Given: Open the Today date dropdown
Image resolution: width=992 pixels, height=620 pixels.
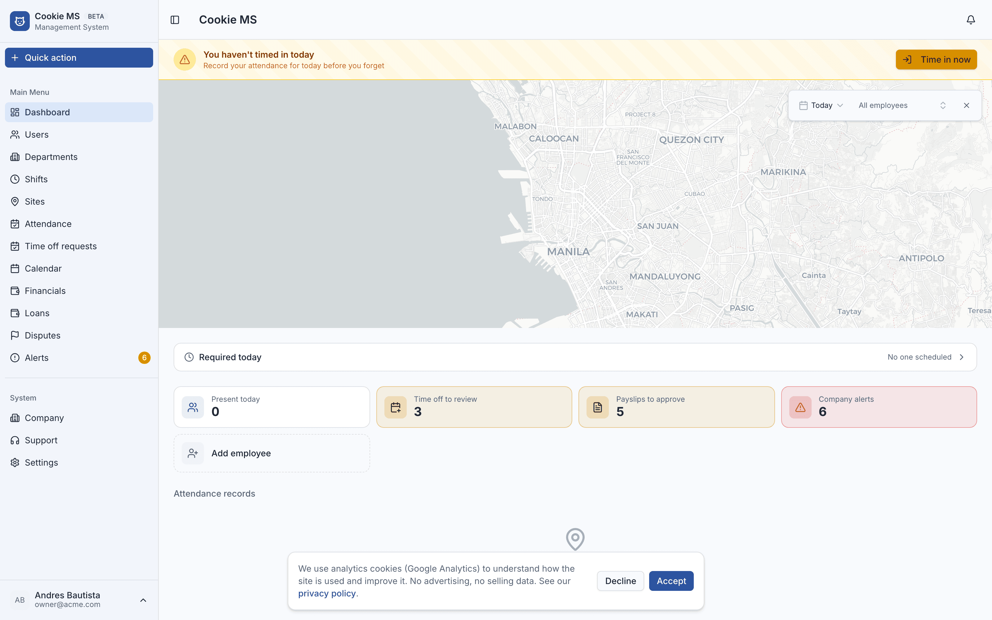Looking at the screenshot, I should coord(821,105).
